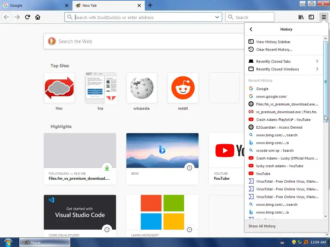Toggle the sidebars toolbar icon

coord(311,17)
